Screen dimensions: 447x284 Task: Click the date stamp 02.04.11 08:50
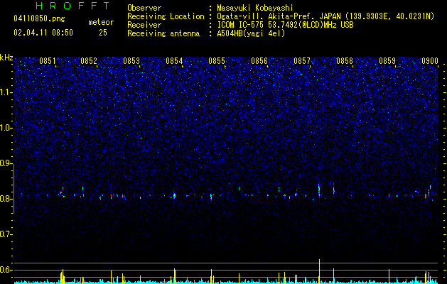pyautogui.click(x=43, y=33)
